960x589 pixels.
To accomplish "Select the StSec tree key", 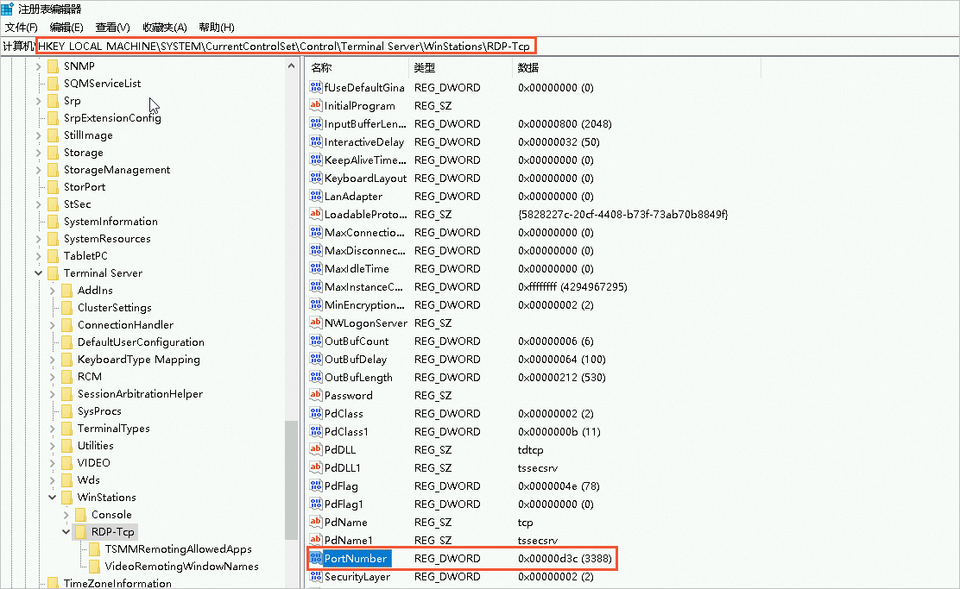I will [77, 204].
